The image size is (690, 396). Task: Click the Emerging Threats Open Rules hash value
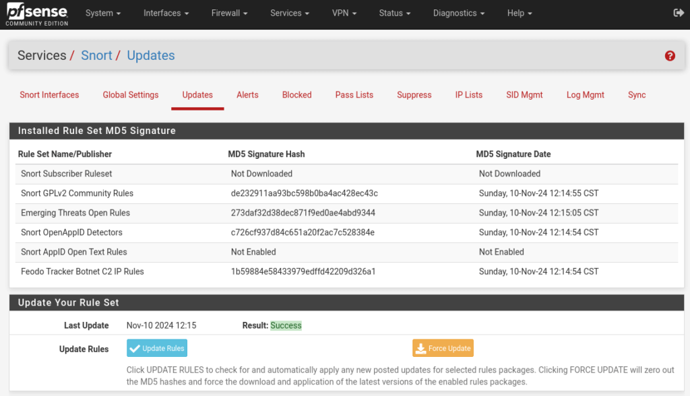[x=303, y=213]
